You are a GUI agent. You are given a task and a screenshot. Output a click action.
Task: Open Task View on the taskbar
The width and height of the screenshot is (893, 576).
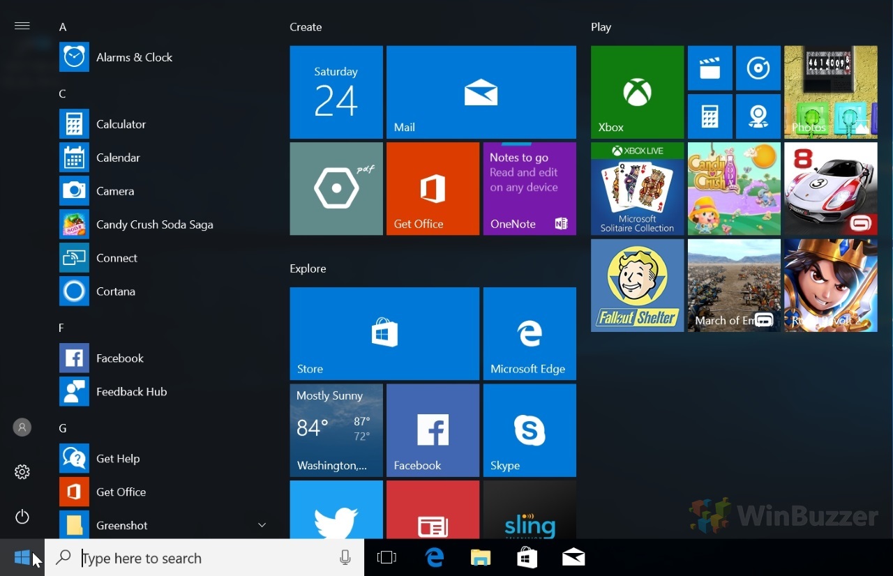coord(387,558)
